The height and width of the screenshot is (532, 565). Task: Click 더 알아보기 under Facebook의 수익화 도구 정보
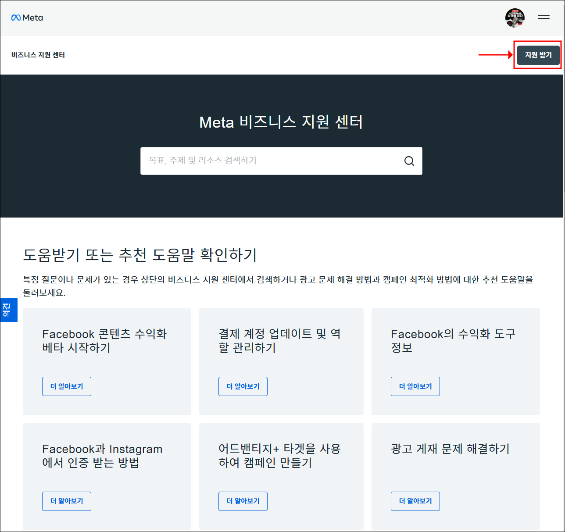(415, 386)
